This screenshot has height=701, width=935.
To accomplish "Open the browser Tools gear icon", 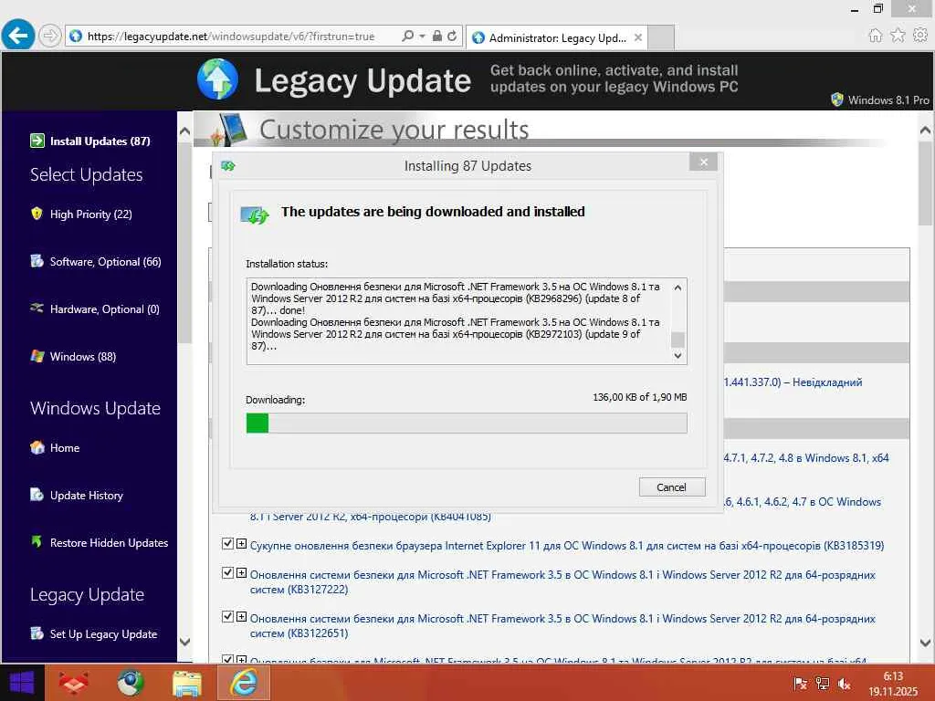I will [x=920, y=36].
